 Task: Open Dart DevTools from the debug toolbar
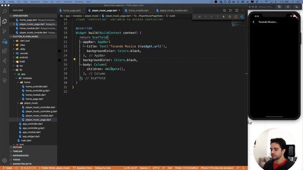click(x=242, y=17)
